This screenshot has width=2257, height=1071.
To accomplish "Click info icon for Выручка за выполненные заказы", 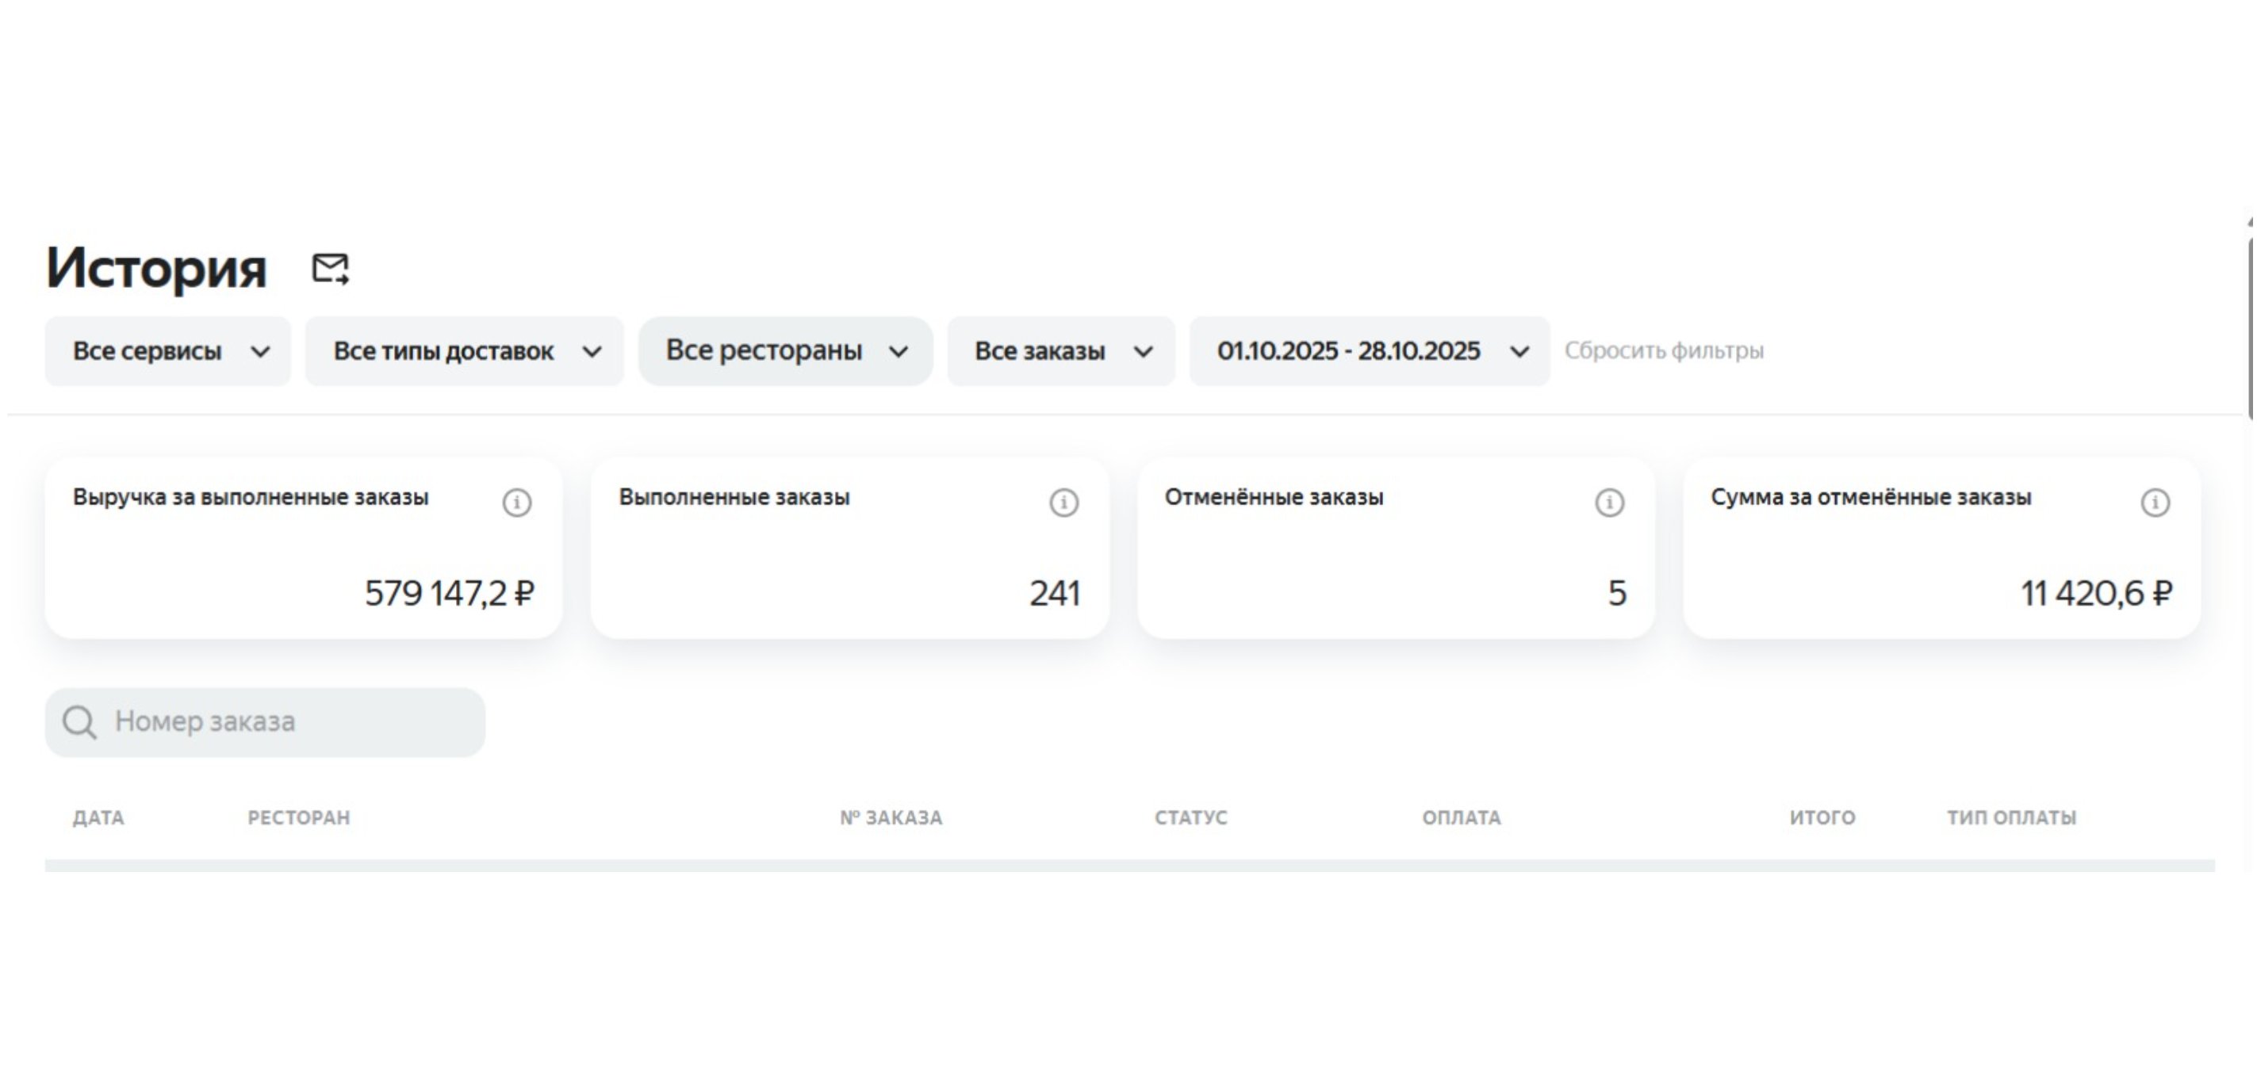I will point(517,503).
